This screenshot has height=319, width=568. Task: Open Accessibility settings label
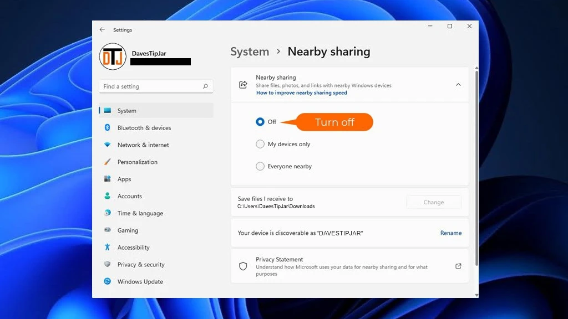pos(133,247)
